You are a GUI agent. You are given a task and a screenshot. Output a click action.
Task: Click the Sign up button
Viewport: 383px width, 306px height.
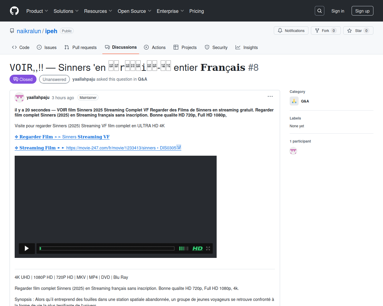(x=362, y=11)
